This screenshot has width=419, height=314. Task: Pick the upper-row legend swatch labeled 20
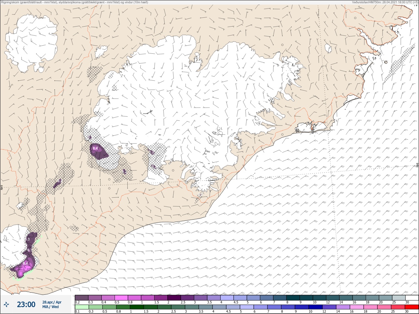pos(386,298)
